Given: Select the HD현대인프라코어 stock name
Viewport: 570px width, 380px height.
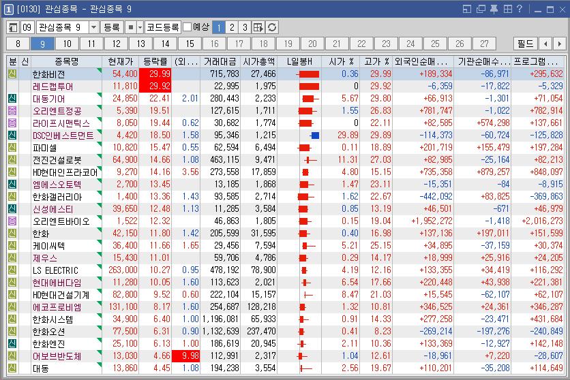Looking at the screenshot, I should point(65,172).
